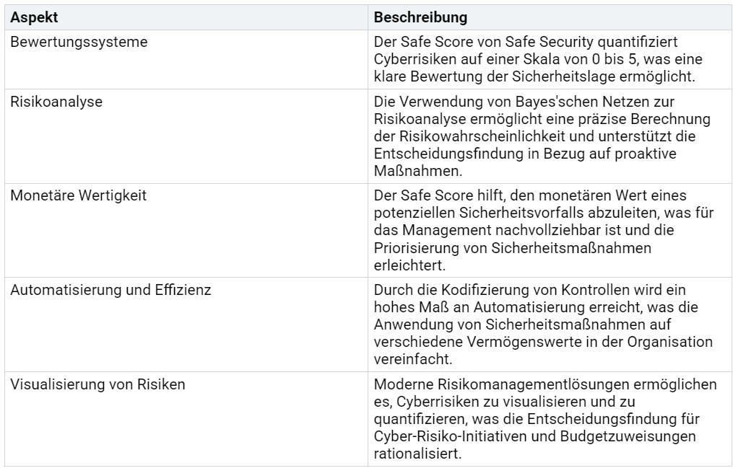Select the Risikoanalyse cell
This screenshot has height=468, width=733.
point(56,102)
